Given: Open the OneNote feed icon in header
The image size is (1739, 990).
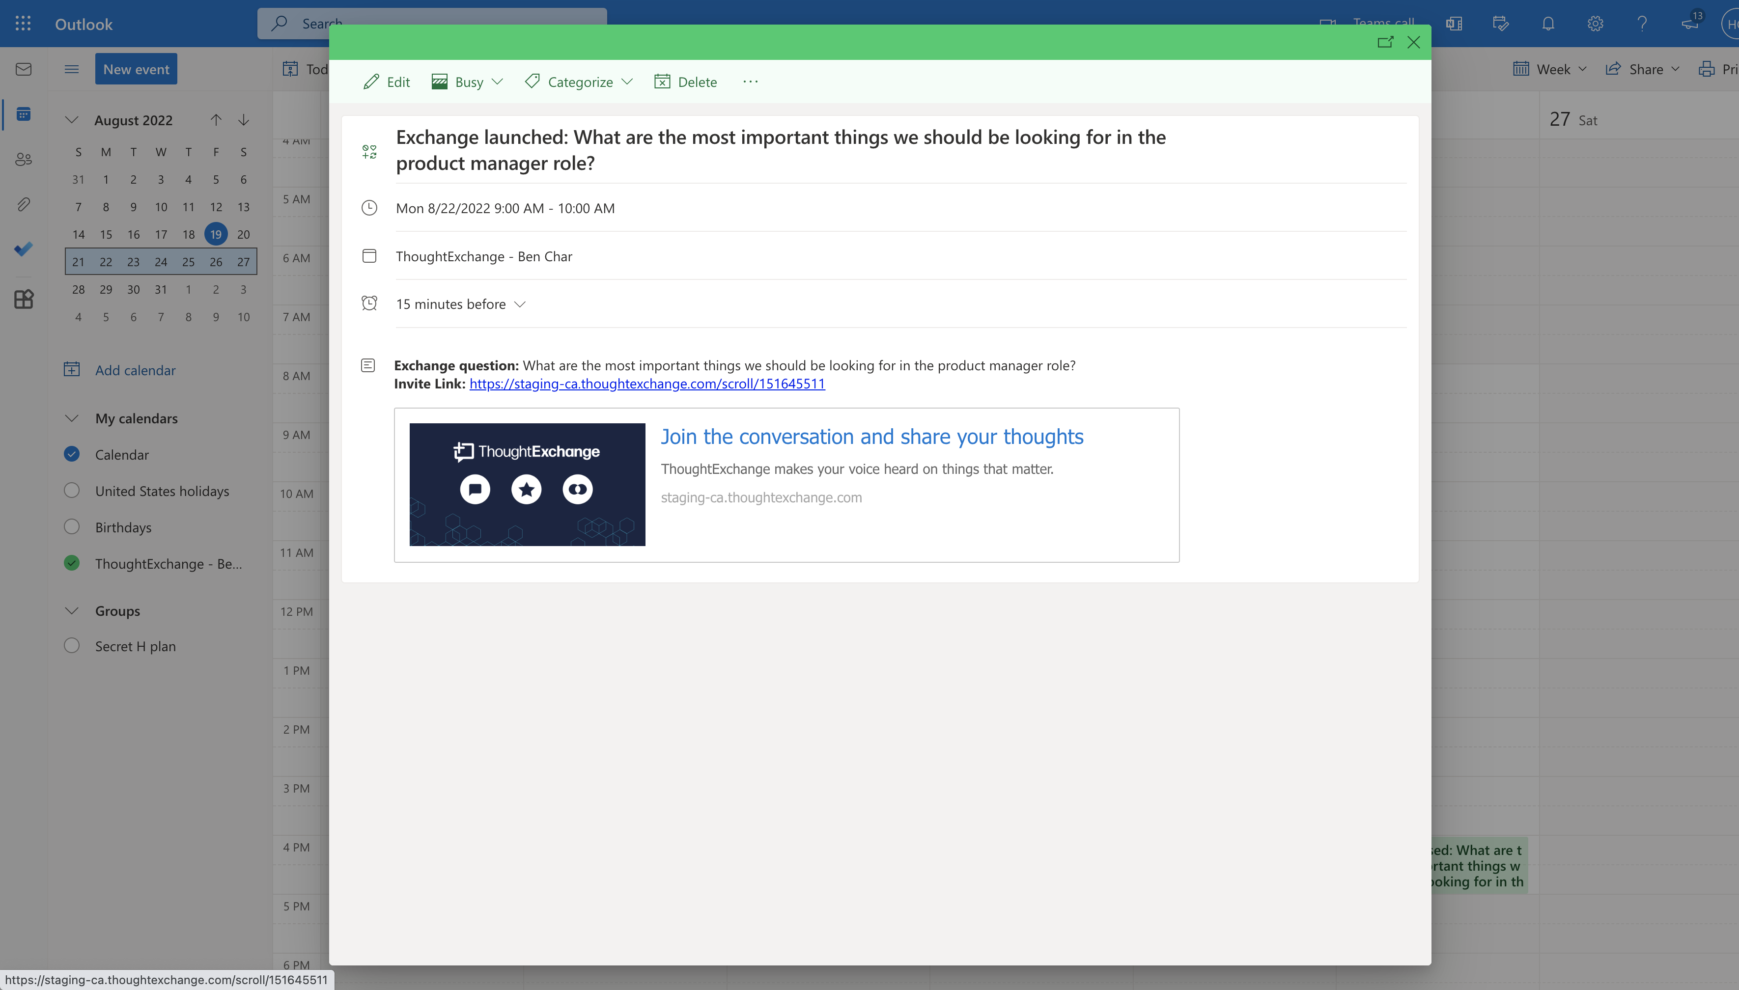Looking at the screenshot, I should coord(1454,24).
